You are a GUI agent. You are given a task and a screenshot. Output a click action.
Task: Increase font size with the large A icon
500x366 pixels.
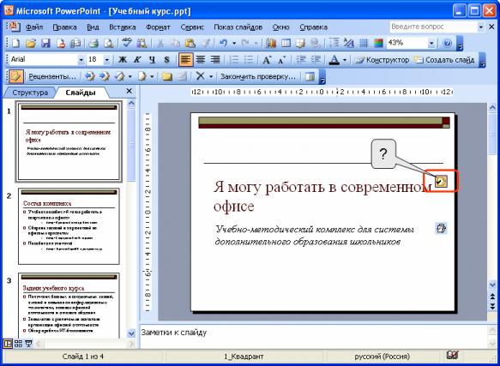tap(267, 60)
